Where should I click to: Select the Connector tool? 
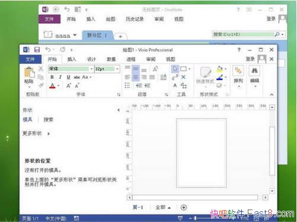(x=175, y=77)
